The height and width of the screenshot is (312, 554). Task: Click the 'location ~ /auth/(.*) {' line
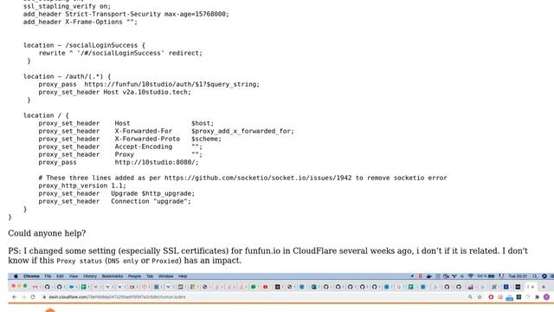pyautogui.click(x=67, y=76)
